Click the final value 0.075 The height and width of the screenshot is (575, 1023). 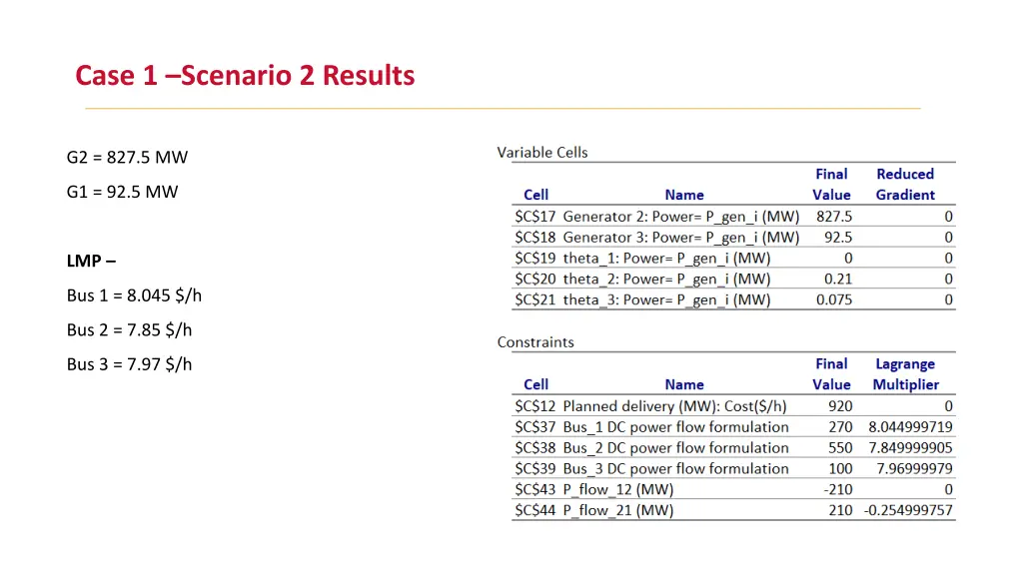coord(834,299)
